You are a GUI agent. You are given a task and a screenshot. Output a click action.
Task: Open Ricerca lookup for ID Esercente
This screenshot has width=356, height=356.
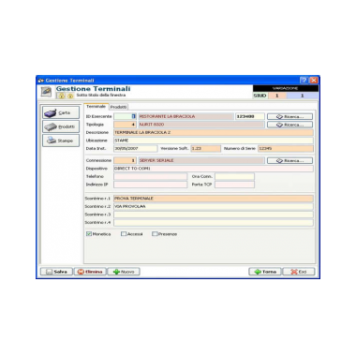pyautogui.click(x=289, y=116)
